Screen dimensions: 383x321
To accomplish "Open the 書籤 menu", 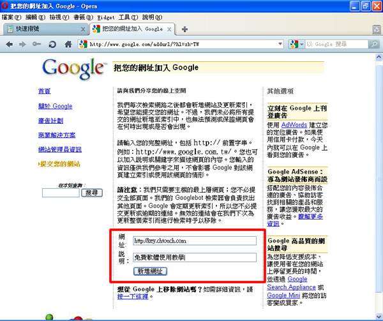I will pos(84,17).
